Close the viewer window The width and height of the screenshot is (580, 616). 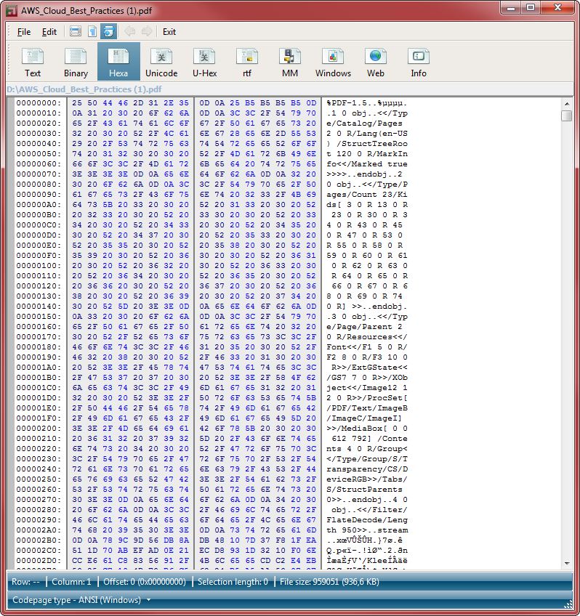(557, 7)
